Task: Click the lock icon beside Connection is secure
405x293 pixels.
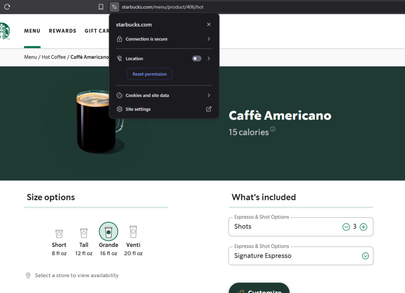Action: 119,39
